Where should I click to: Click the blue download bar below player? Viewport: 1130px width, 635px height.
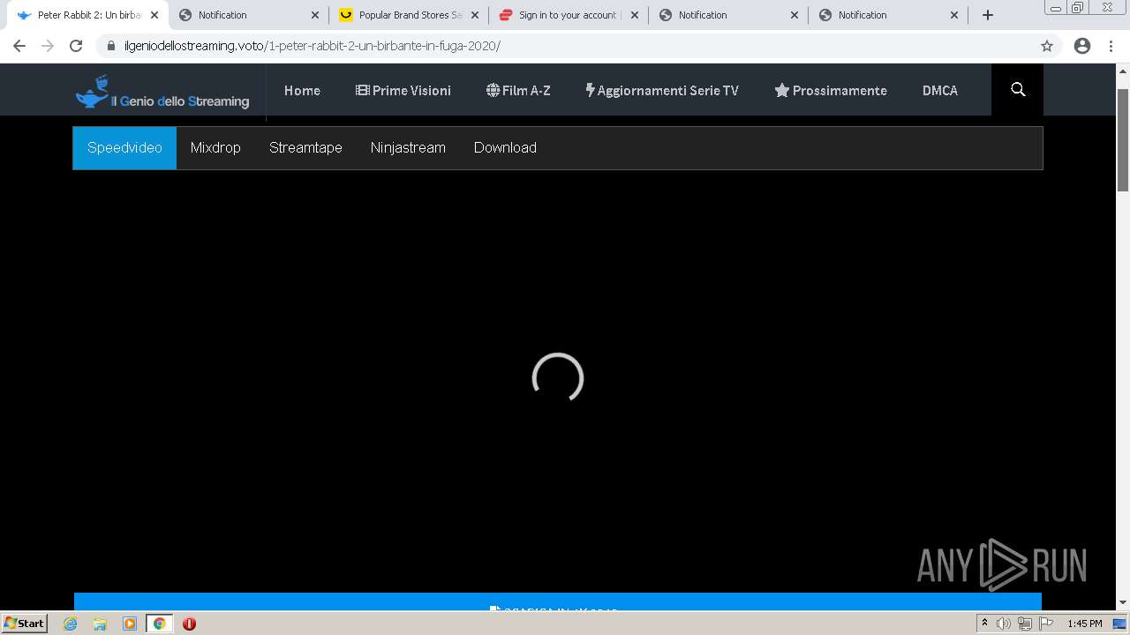click(x=558, y=601)
